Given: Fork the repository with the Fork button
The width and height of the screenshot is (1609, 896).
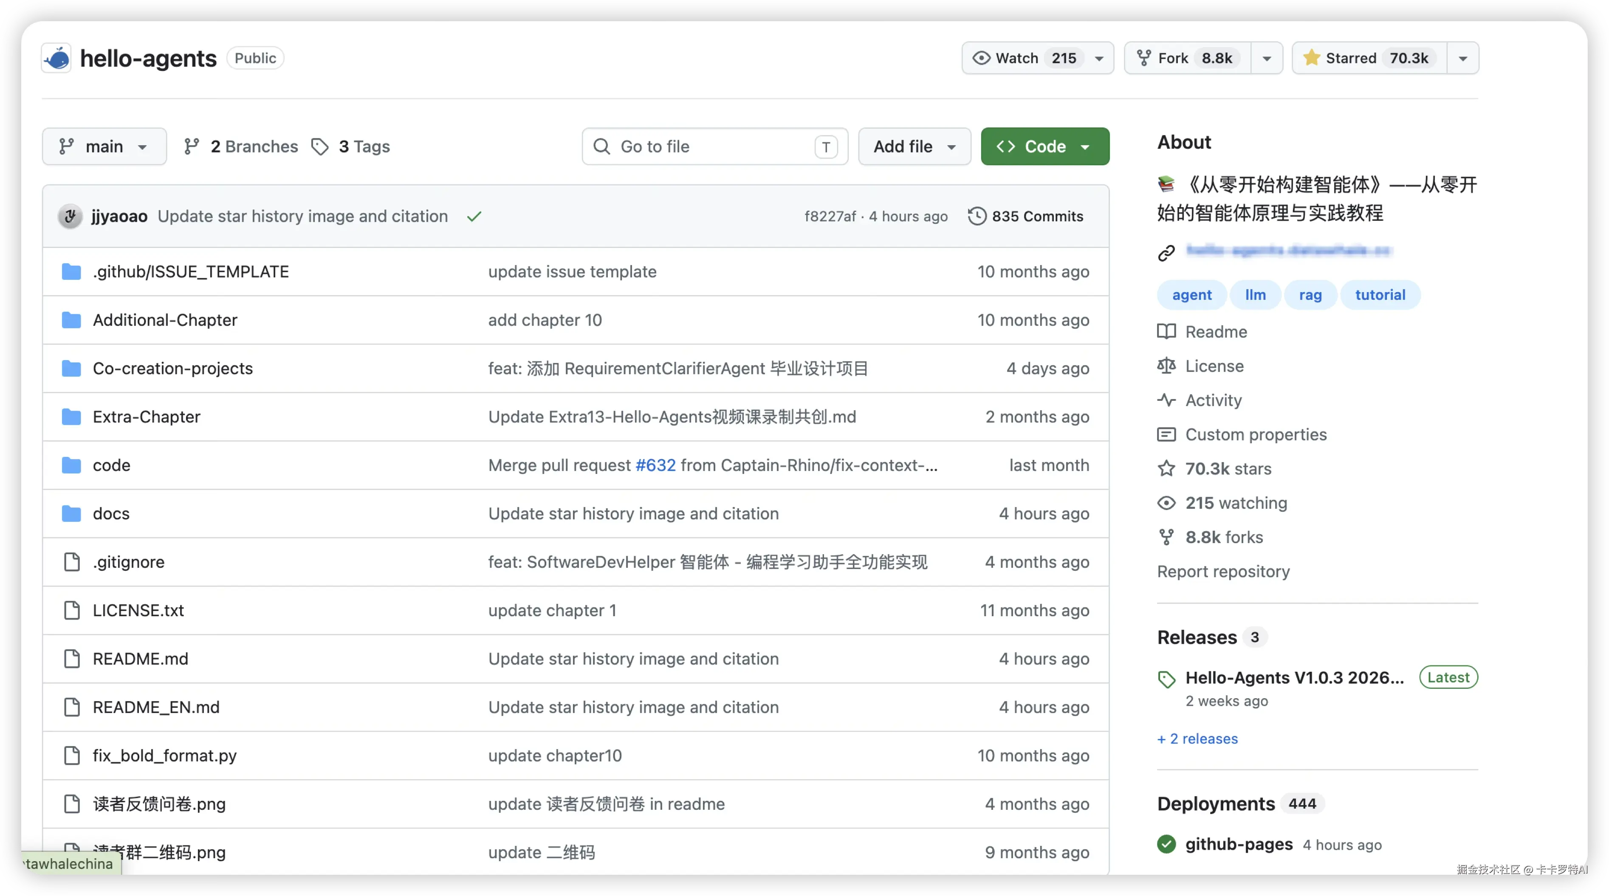Looking at the screenshot, I should pyautogui.click(x=1187, y=58).
